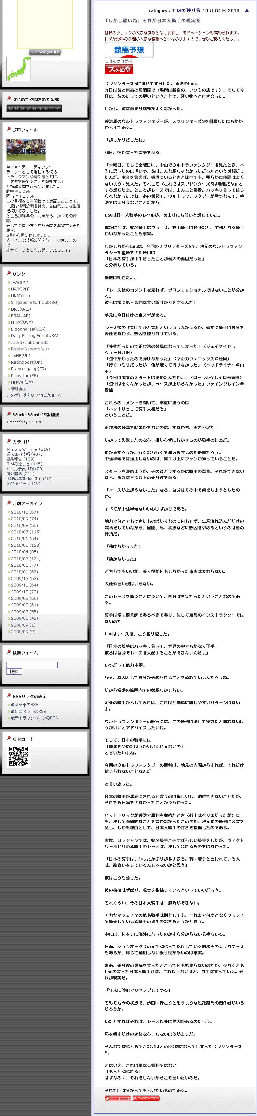Open the 2009/11 (64) archive
Viewport: 257px width, 1116px height.
[x=24, y=585]
